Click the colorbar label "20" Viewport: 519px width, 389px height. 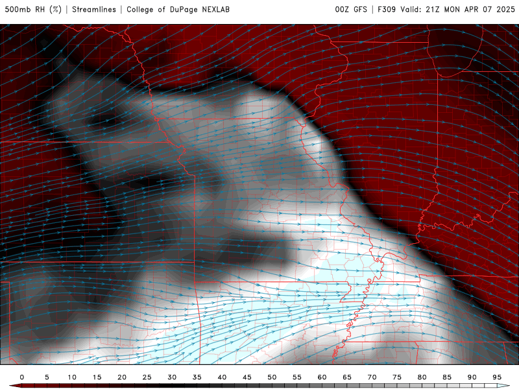[122, 377]
